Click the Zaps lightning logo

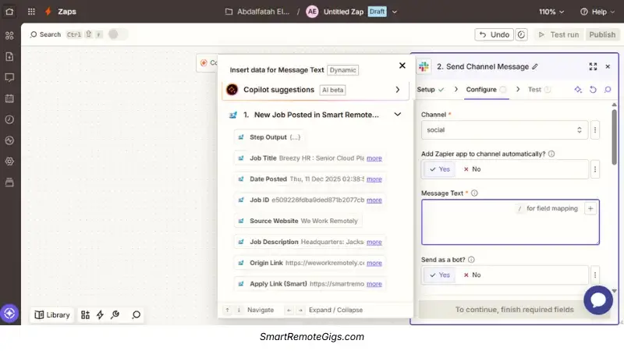click(48, 12)
